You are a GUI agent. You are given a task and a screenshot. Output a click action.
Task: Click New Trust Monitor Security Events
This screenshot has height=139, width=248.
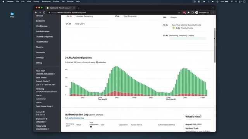[186, 25]
